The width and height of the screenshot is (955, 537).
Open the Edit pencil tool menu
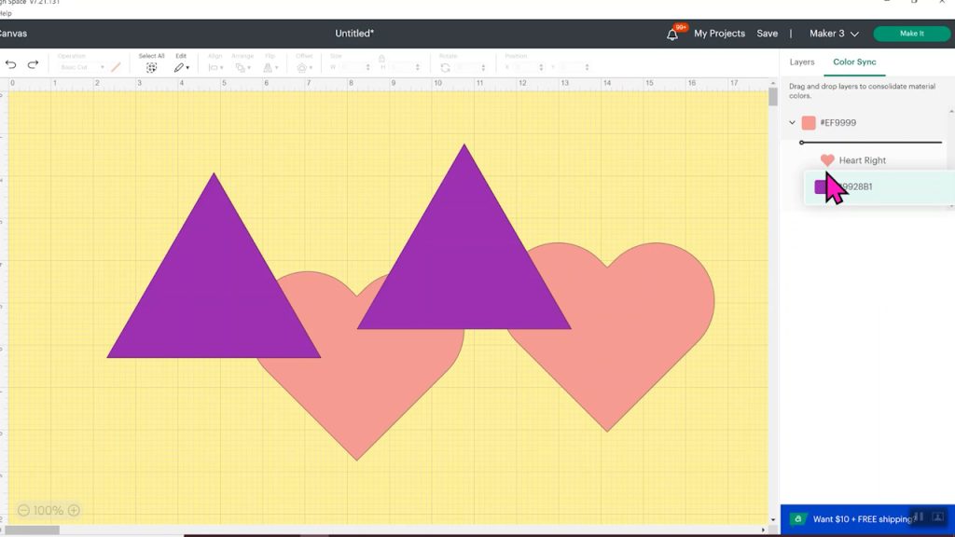(x=181, y=67)
